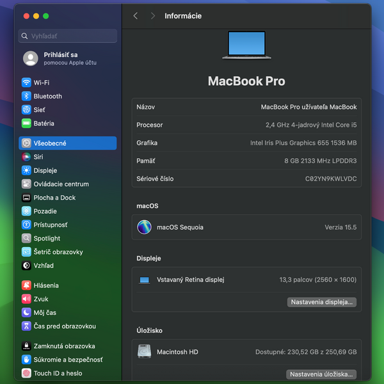Click the MacBook Pro laptop image
The width and height of the screenshot is (384, 384).
tap(246, 45)
